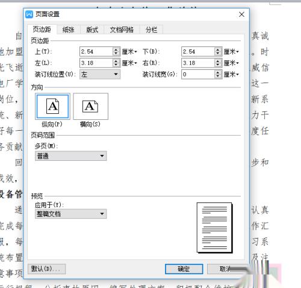Click the right margin 右(R) input field
The height and width of the screenshot is (288, 301).
point(198,63)
